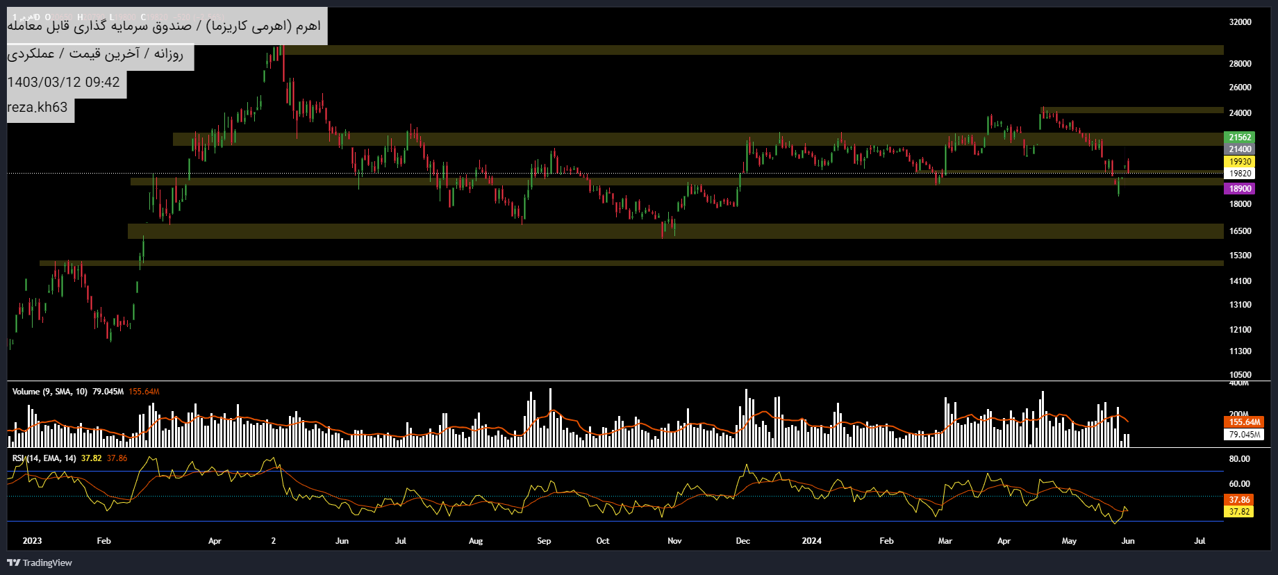Click the 26000 price axis value

coord(1240,87)
